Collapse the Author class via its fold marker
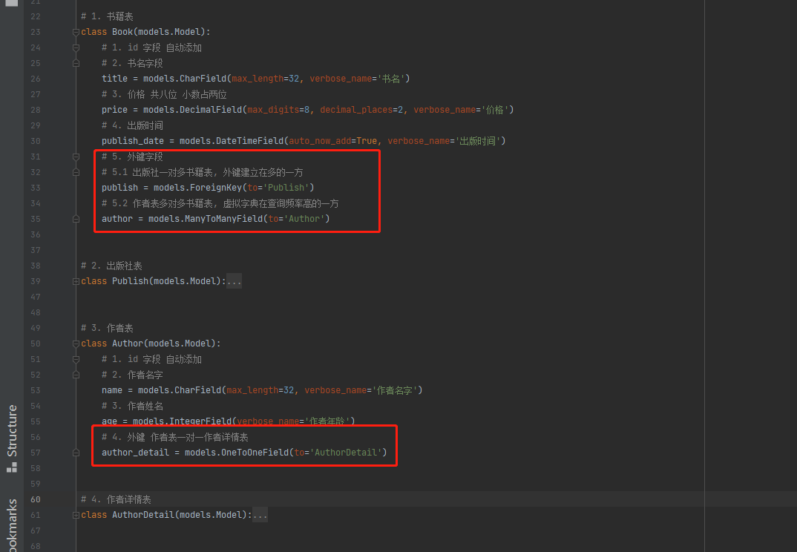Viewport: 797px width, 552px height. (76, 343)
